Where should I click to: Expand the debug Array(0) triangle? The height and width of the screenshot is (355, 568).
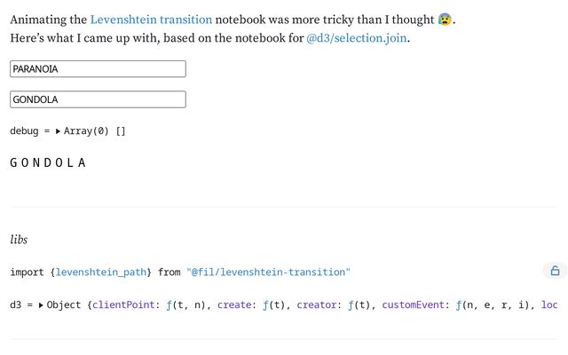point(58,131)
